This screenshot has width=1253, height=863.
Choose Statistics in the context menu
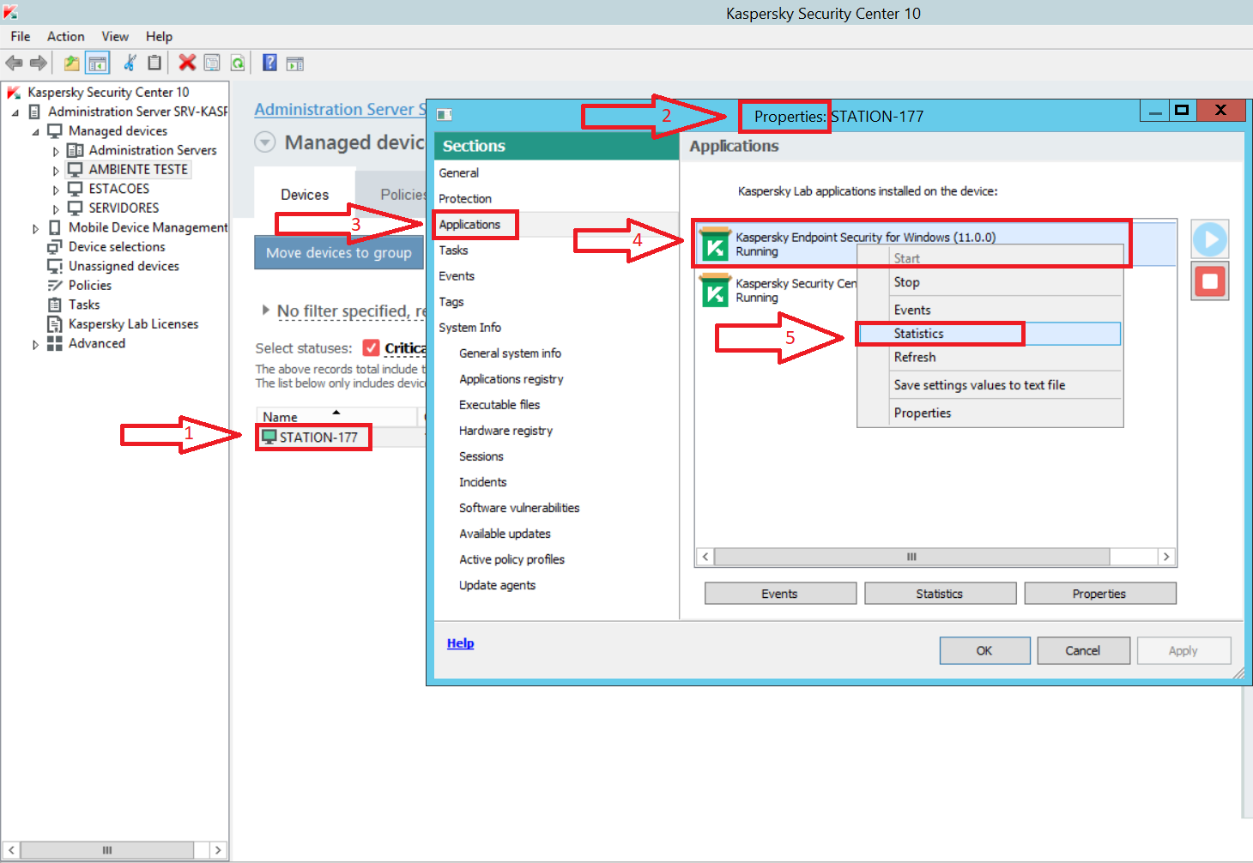click(x=990, y=334)
